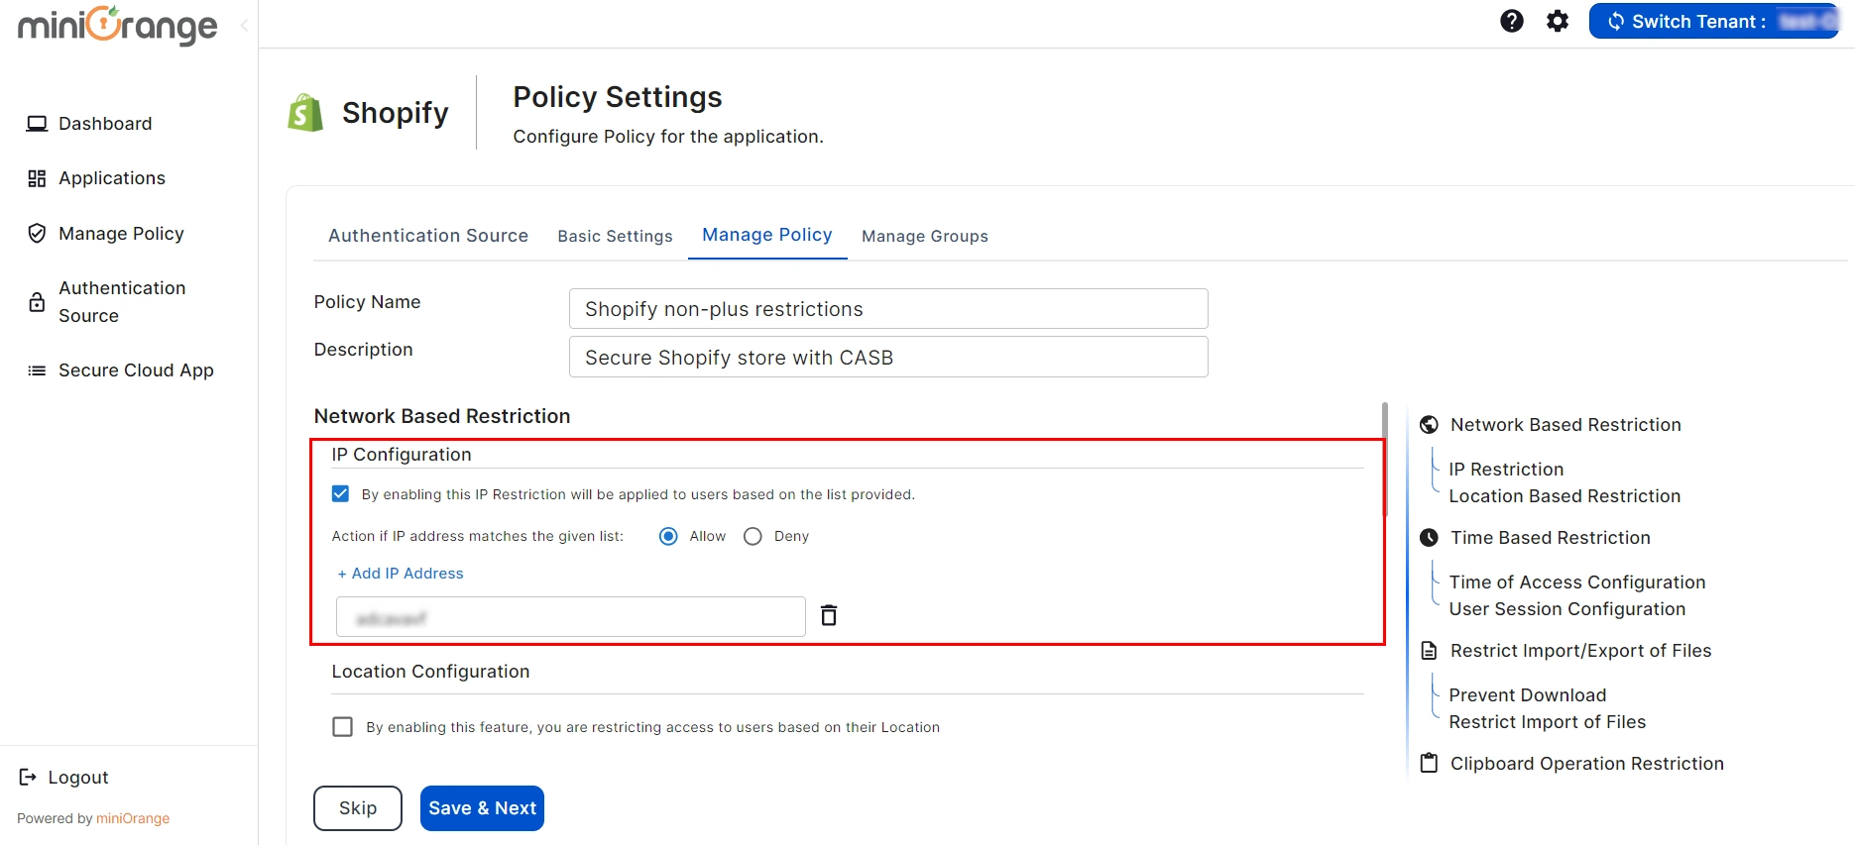
Task: Click the policy section vertical scrollbar
Action: point(1384,460)
